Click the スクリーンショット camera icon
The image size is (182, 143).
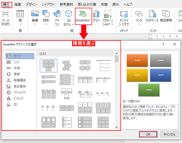pos(108,14)
